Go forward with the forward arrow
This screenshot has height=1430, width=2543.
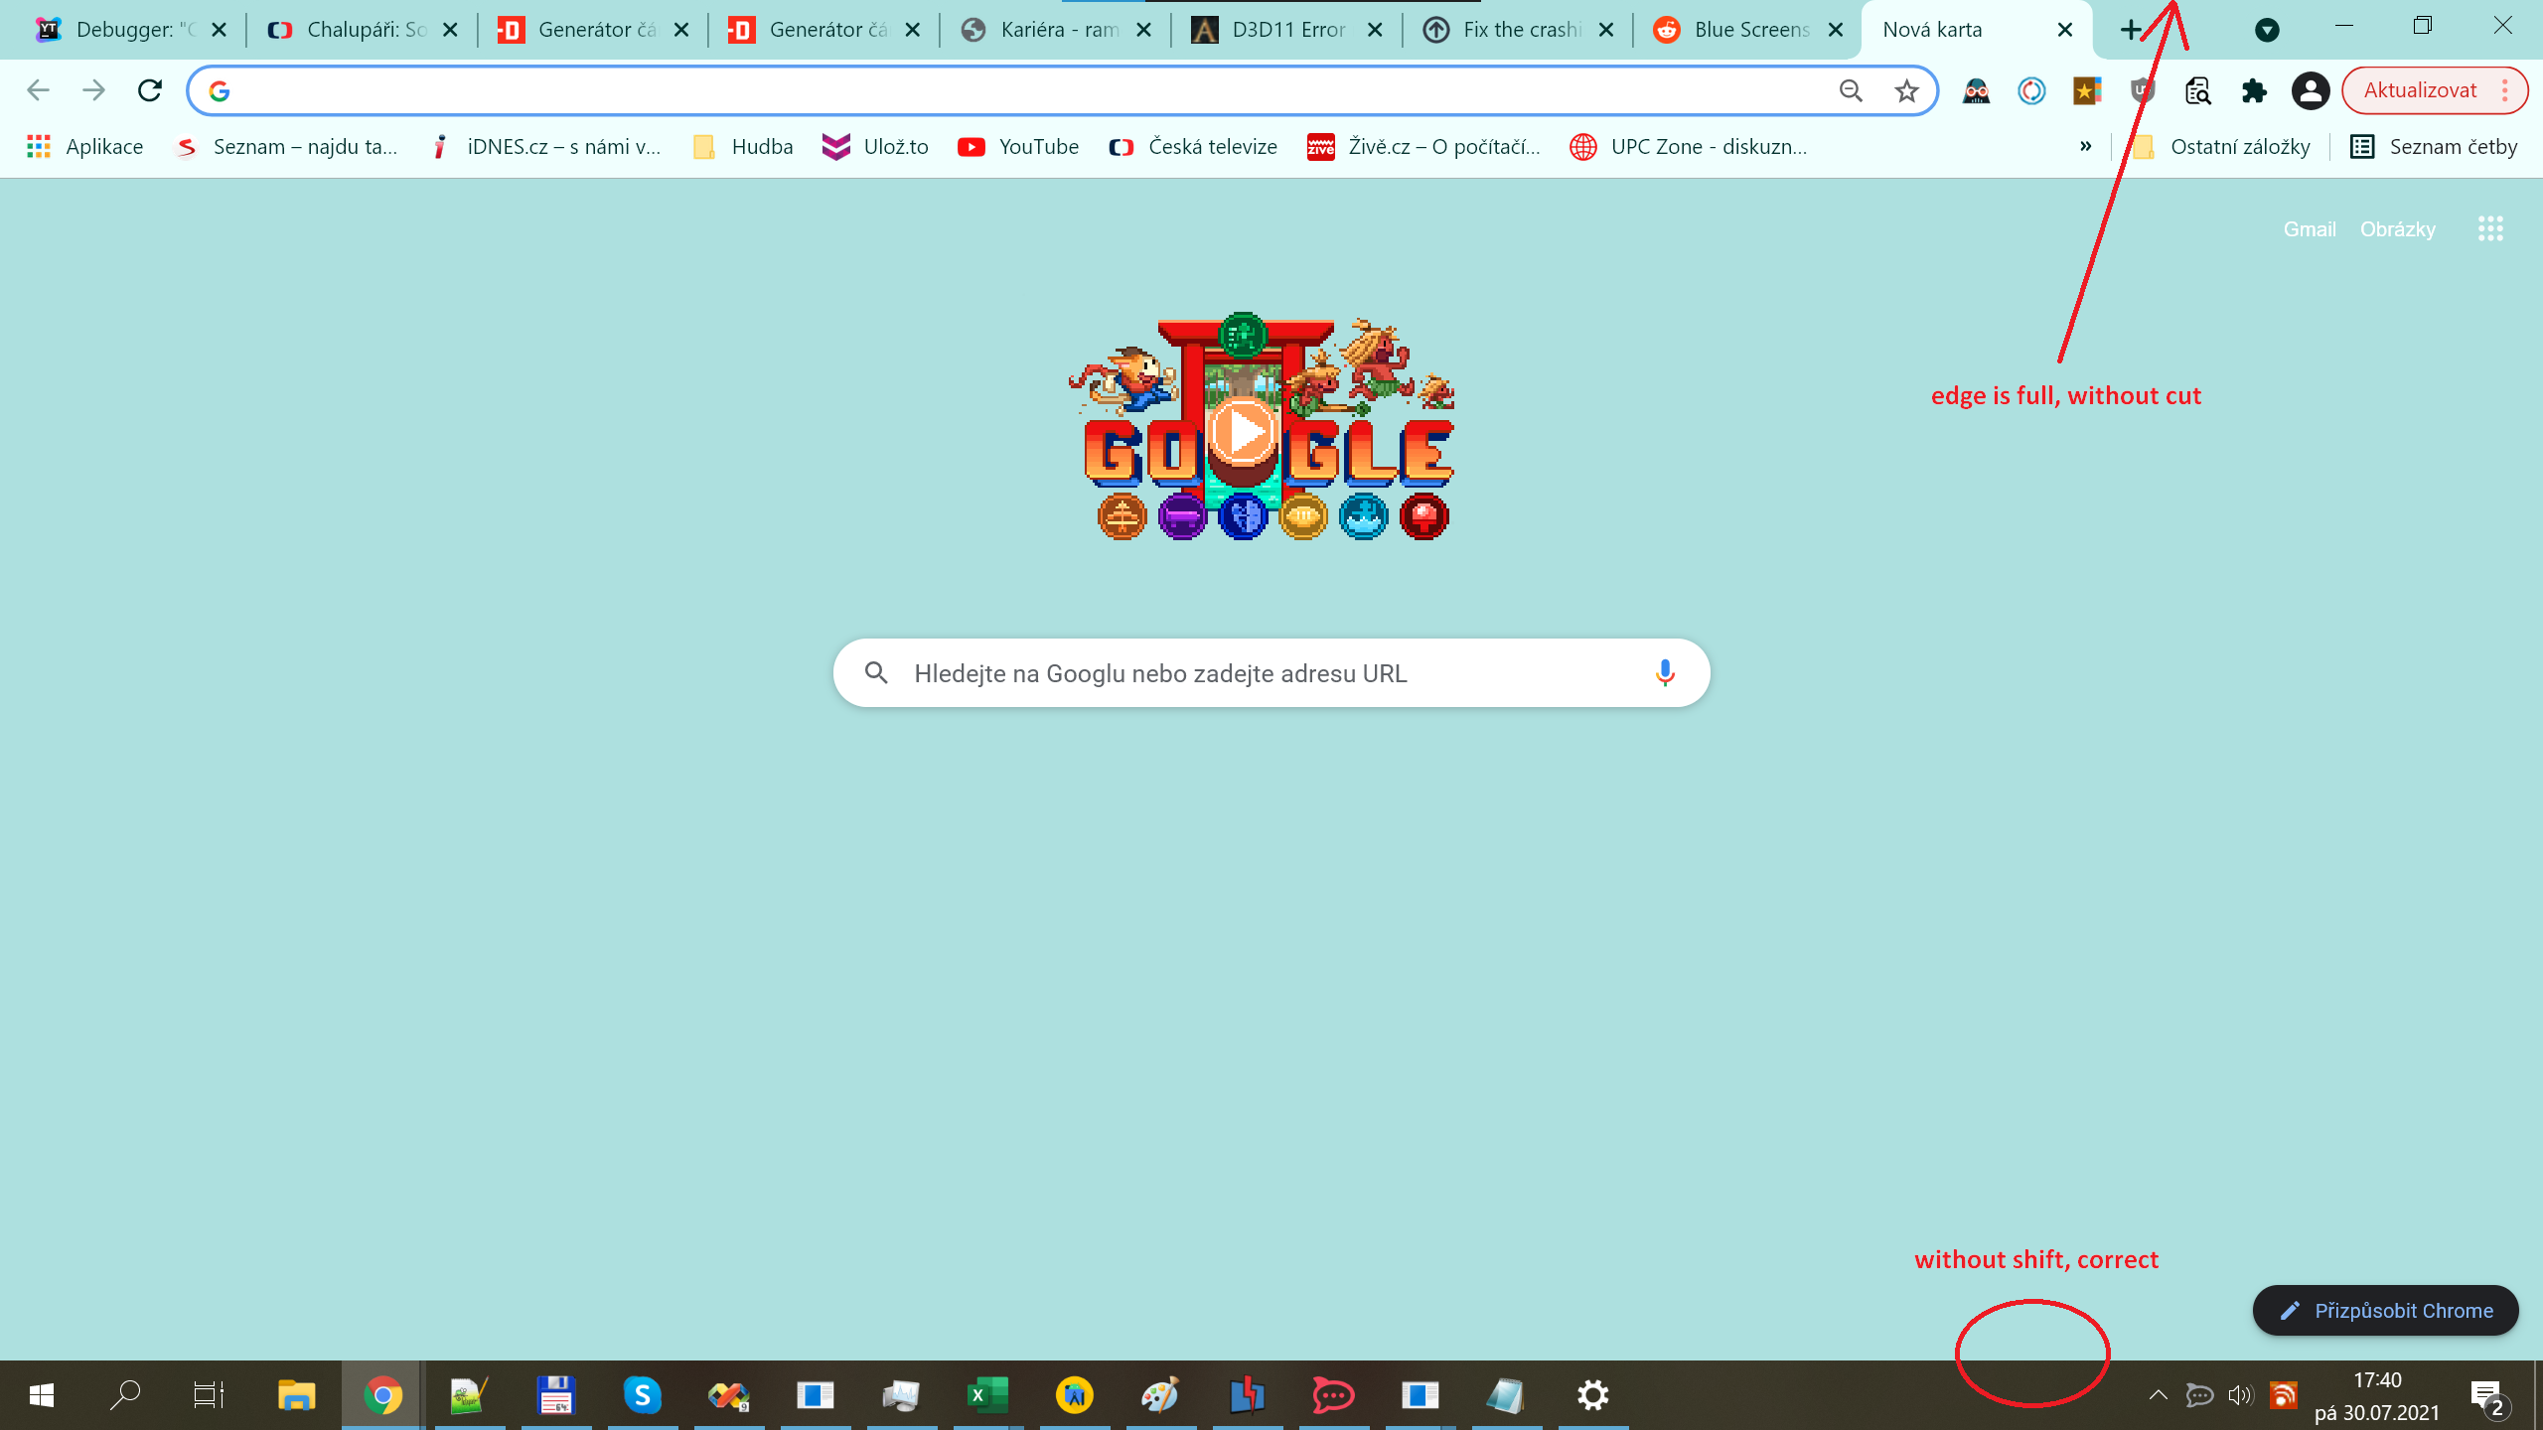[x=93, y=90]
